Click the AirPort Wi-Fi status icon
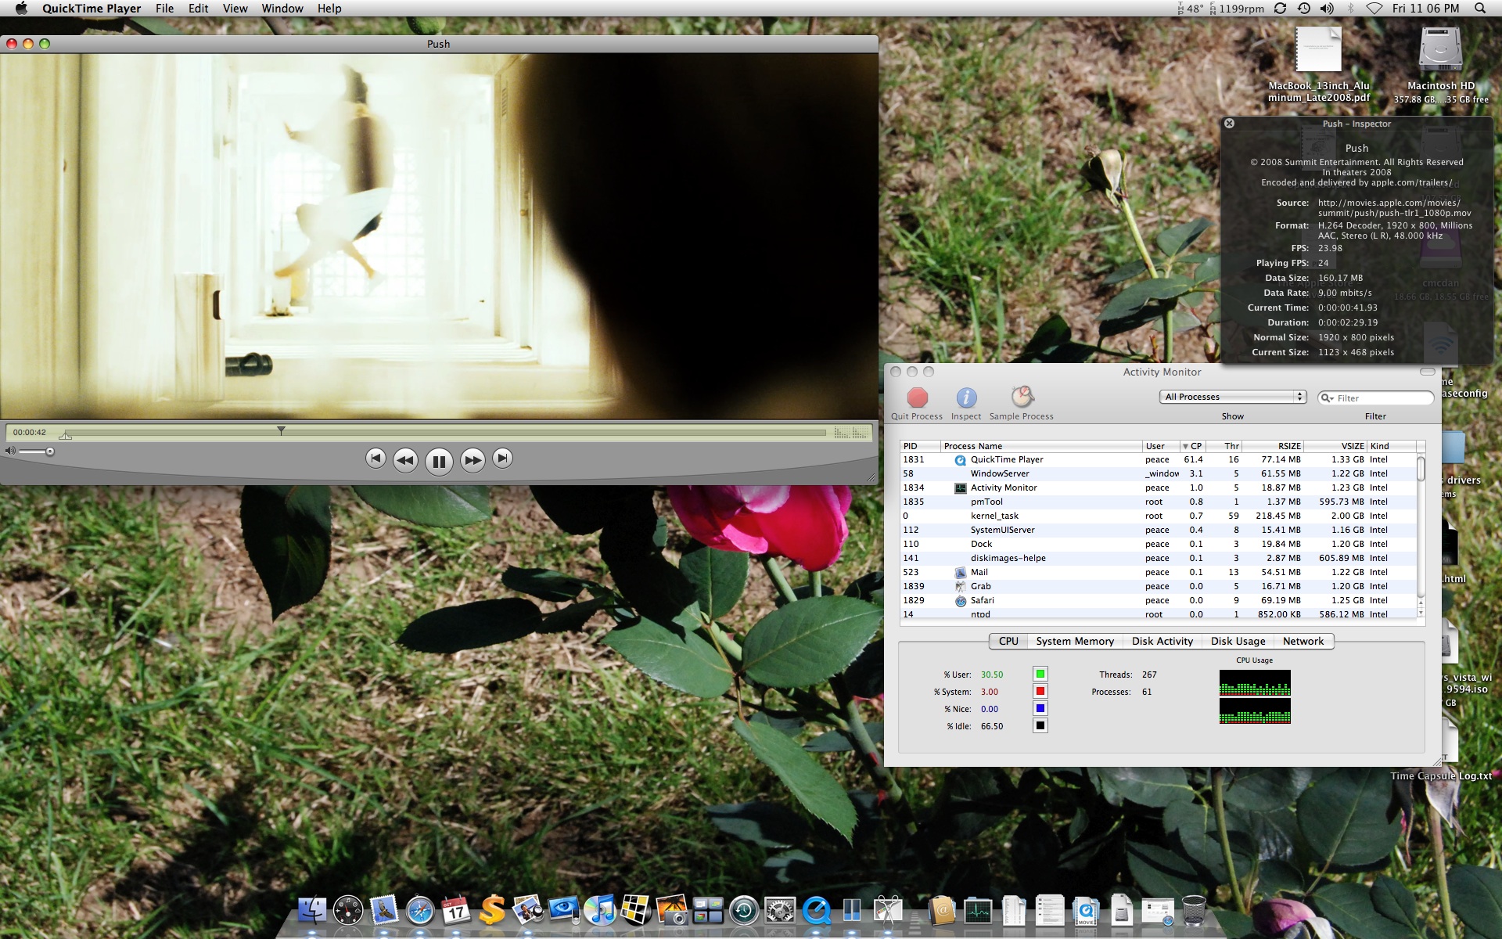The image size is (1502, 939). [x=1374, y=9]
